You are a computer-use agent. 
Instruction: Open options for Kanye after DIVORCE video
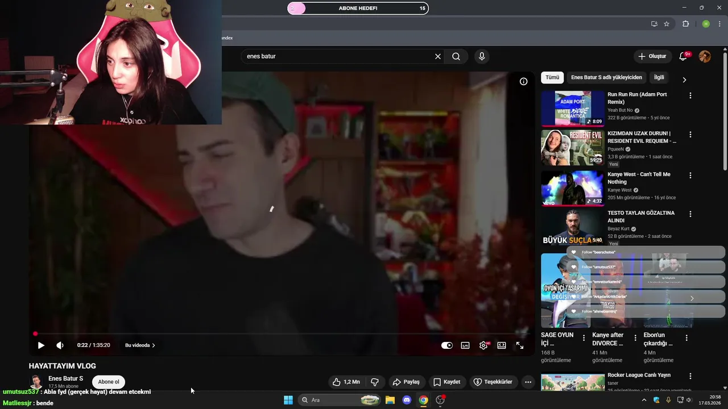635,338
